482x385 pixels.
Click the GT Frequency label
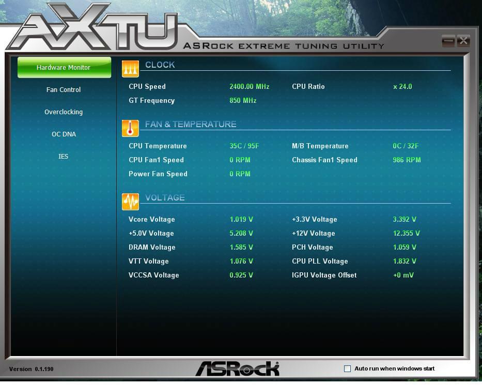(x=151, y=101)
